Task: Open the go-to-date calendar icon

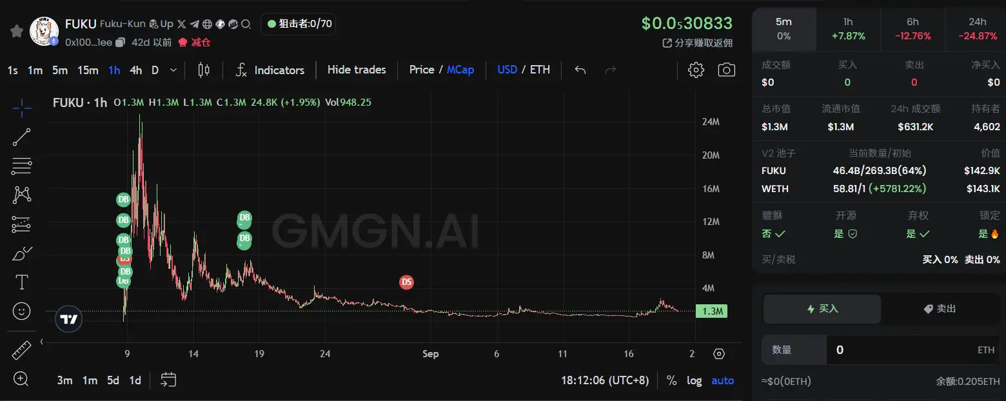Action: pyautogui.click(x=168, y=380)
